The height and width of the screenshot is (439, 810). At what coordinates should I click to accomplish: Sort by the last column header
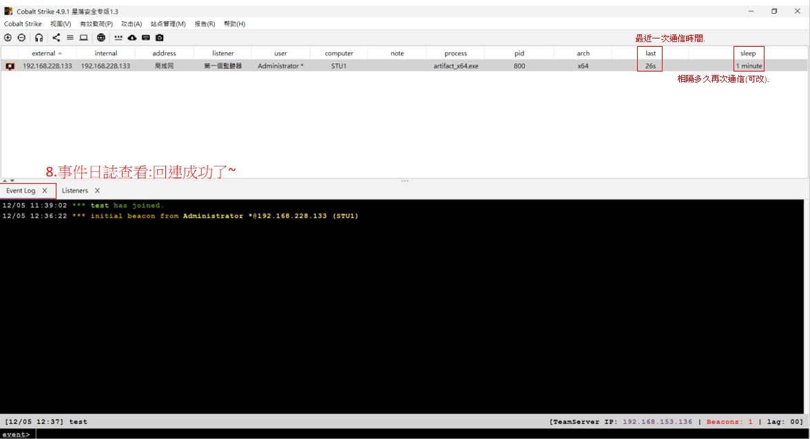pyautogui.click(x=650, y=53)
